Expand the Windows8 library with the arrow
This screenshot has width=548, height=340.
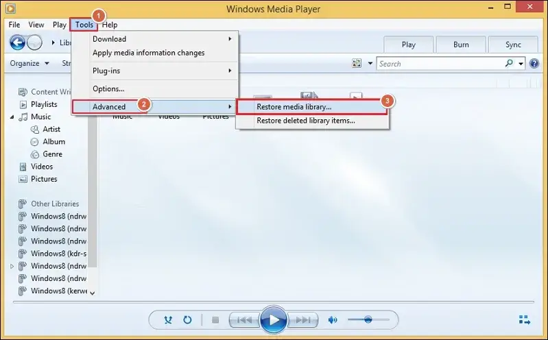pyautogui.click(x=12, y=266)
